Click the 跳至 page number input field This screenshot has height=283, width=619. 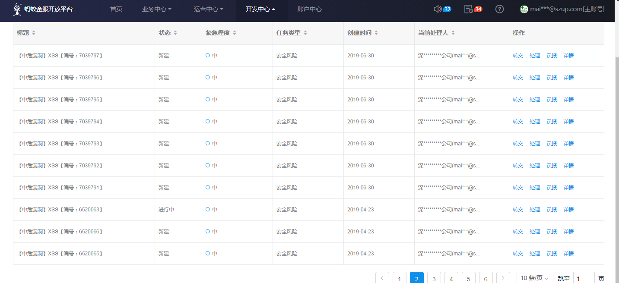pyautogui.click(x=584, y=279)
